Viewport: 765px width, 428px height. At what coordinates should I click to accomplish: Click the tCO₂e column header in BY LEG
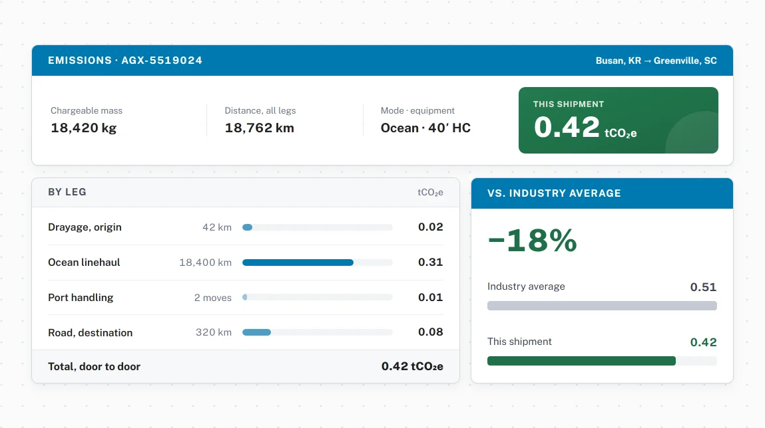[x=430, y=192]
